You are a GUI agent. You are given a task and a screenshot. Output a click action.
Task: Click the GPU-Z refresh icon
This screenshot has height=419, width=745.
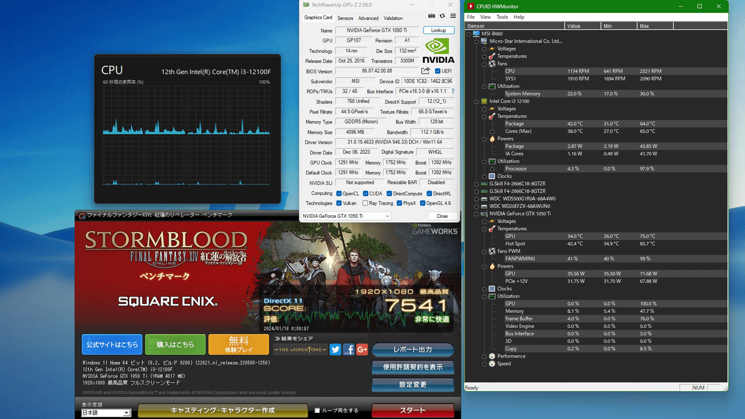(442, 16)
